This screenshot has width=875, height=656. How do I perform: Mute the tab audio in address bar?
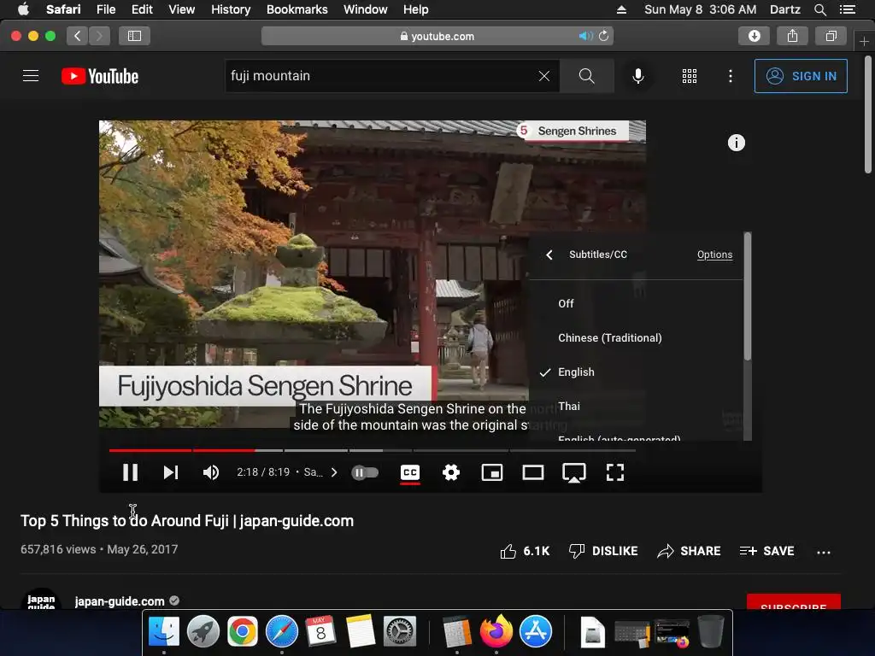coord(584,36)
